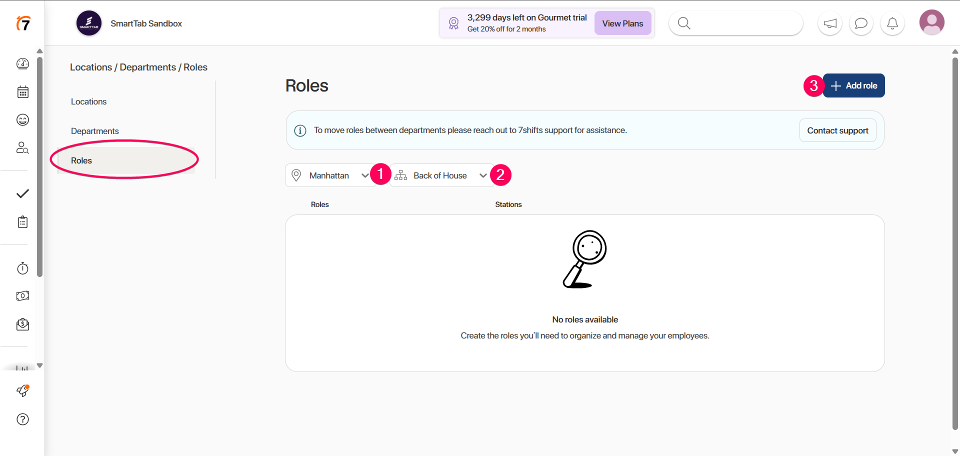Click the megaphone announcements icon

coord(830,23)
